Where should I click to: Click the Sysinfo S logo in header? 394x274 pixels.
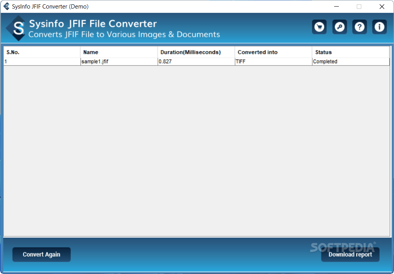click(16, 28)
